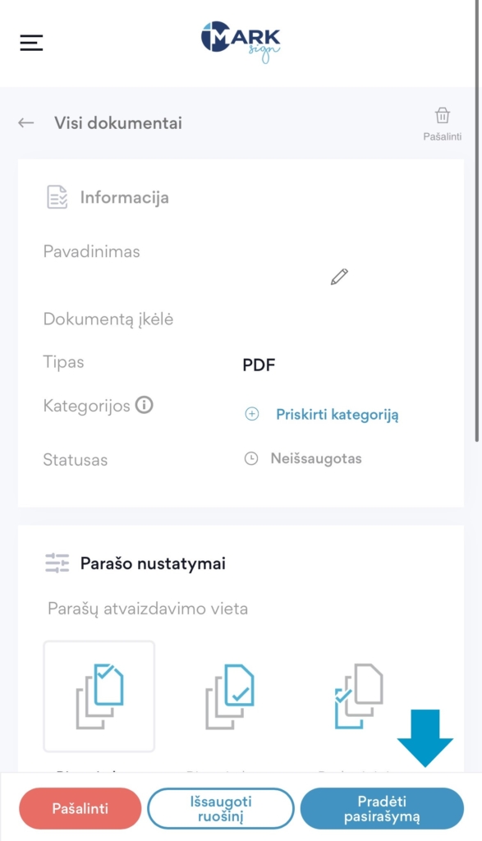Click the red Pašalinti button
The height and width of the screenshot is (841, 482).
[x=80, y=808]
